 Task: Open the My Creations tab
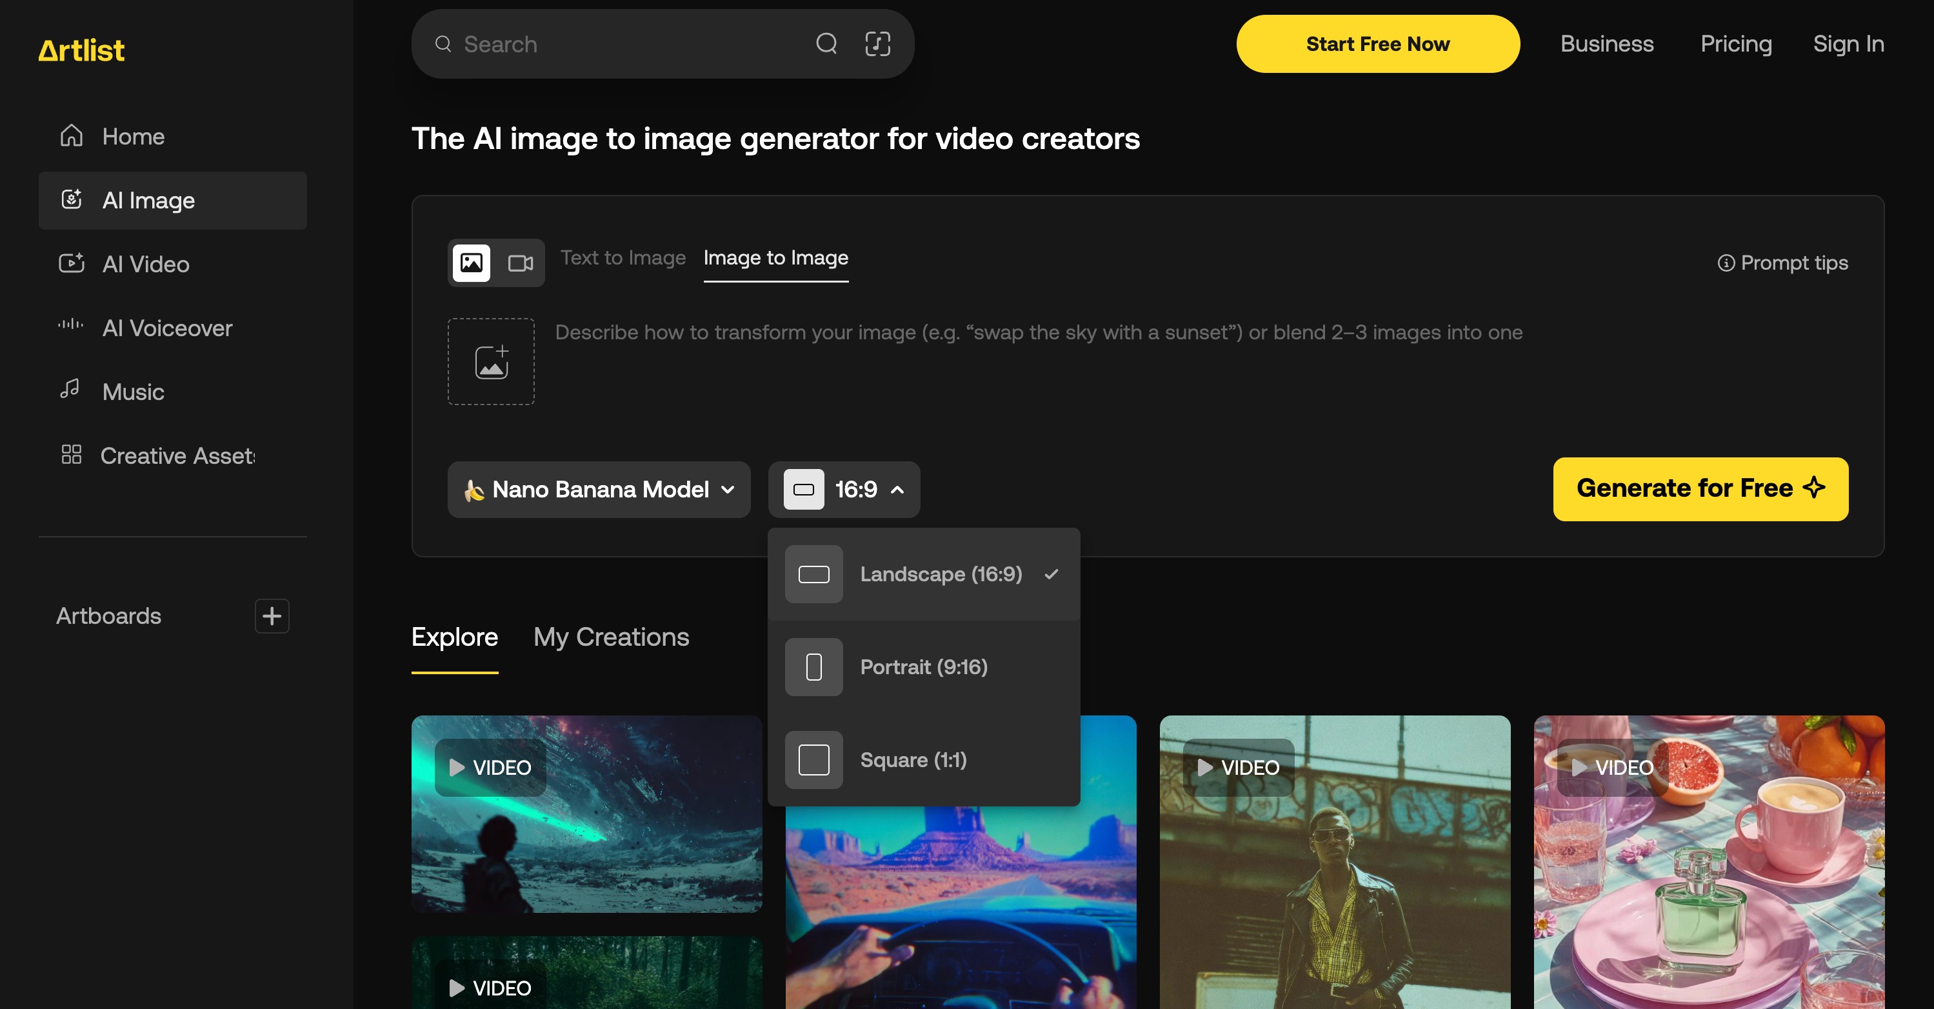pos(611,637)
